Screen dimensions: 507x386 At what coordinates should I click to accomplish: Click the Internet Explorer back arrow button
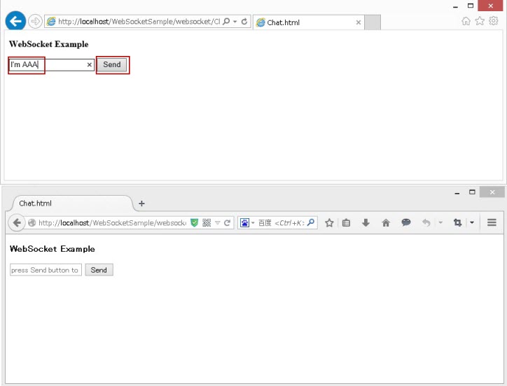click(x=15, y=21)
